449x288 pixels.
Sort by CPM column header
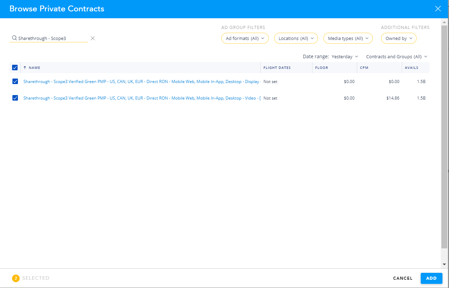(x=364, y=68)
